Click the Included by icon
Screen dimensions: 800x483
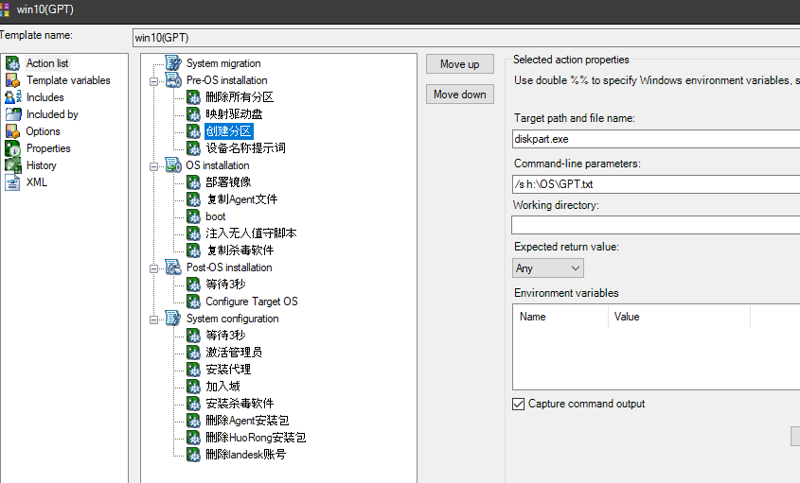(12, 114)
